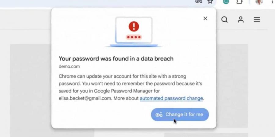275x137 pixels.
Task: Click the elisa.becket@gmail.com email text
Action: click(x=85, y=98)
